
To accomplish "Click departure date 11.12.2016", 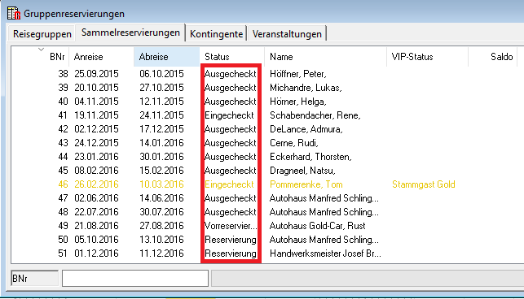I will point(161,253).
